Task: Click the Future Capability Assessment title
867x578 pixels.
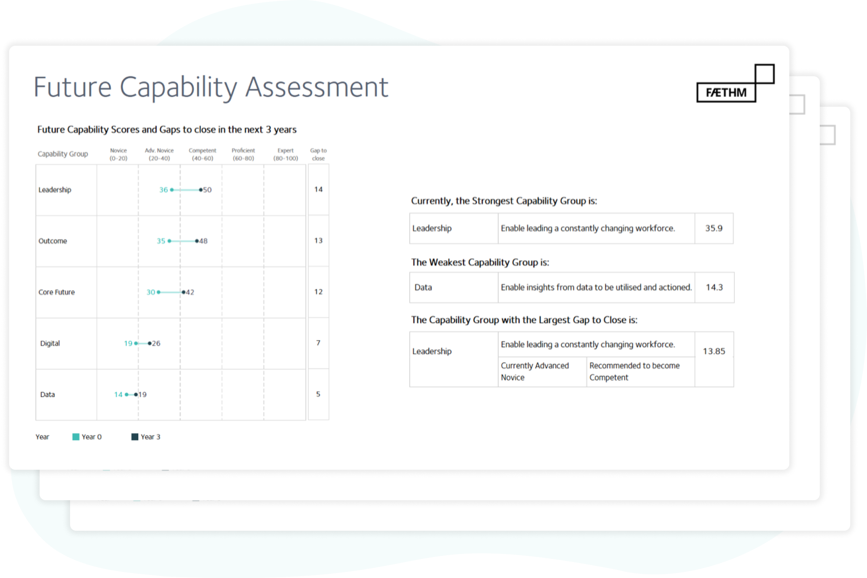Action: [x=211, y=87]
